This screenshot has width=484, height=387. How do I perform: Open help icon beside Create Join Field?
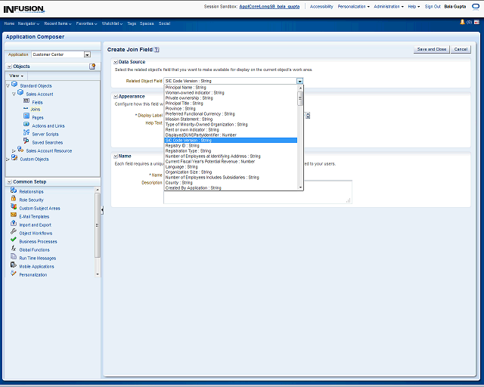[x=157, y=49]
